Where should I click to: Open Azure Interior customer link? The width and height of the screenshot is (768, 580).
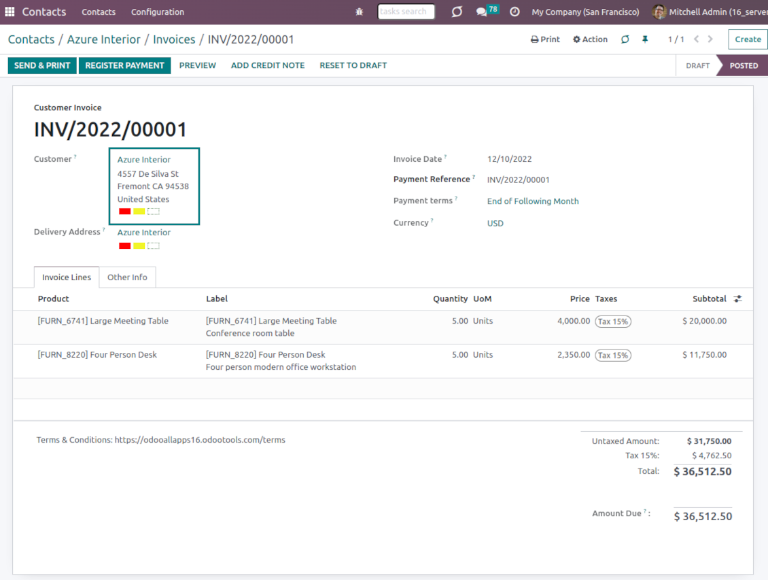[144, 160]
